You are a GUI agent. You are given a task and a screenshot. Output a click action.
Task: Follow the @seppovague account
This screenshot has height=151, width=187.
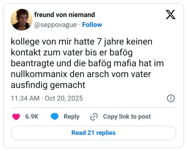92,25
